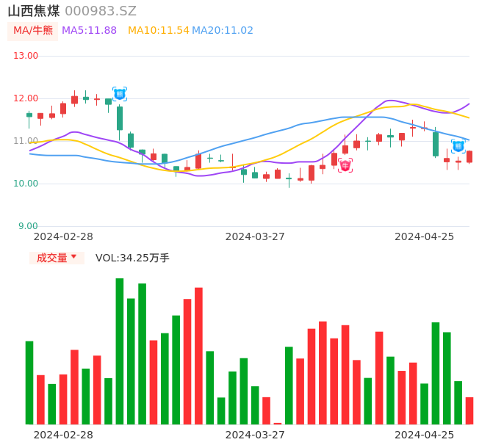Image resolution: width=504 pixels, height=445 pixels.
Task: Click date 2024-04-25 under the volume chart
Action: click(x=425, y=435)
